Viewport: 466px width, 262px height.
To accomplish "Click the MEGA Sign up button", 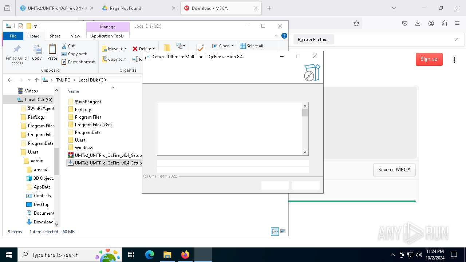I will pyautogui.click(x=429, y=59).
